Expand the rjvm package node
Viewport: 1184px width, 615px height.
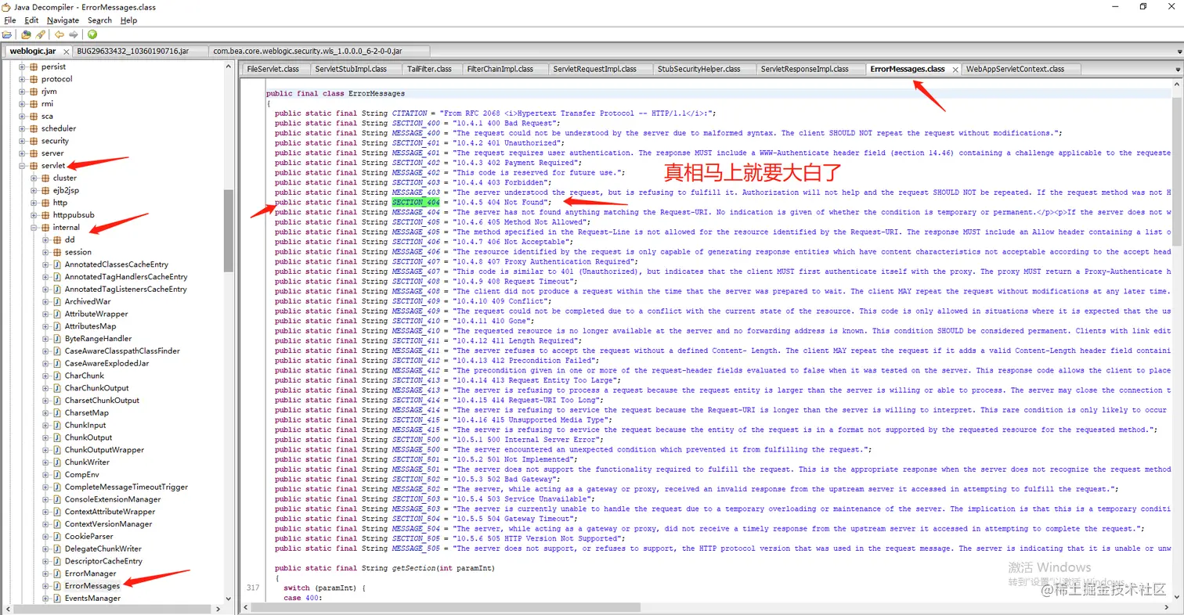21,91
